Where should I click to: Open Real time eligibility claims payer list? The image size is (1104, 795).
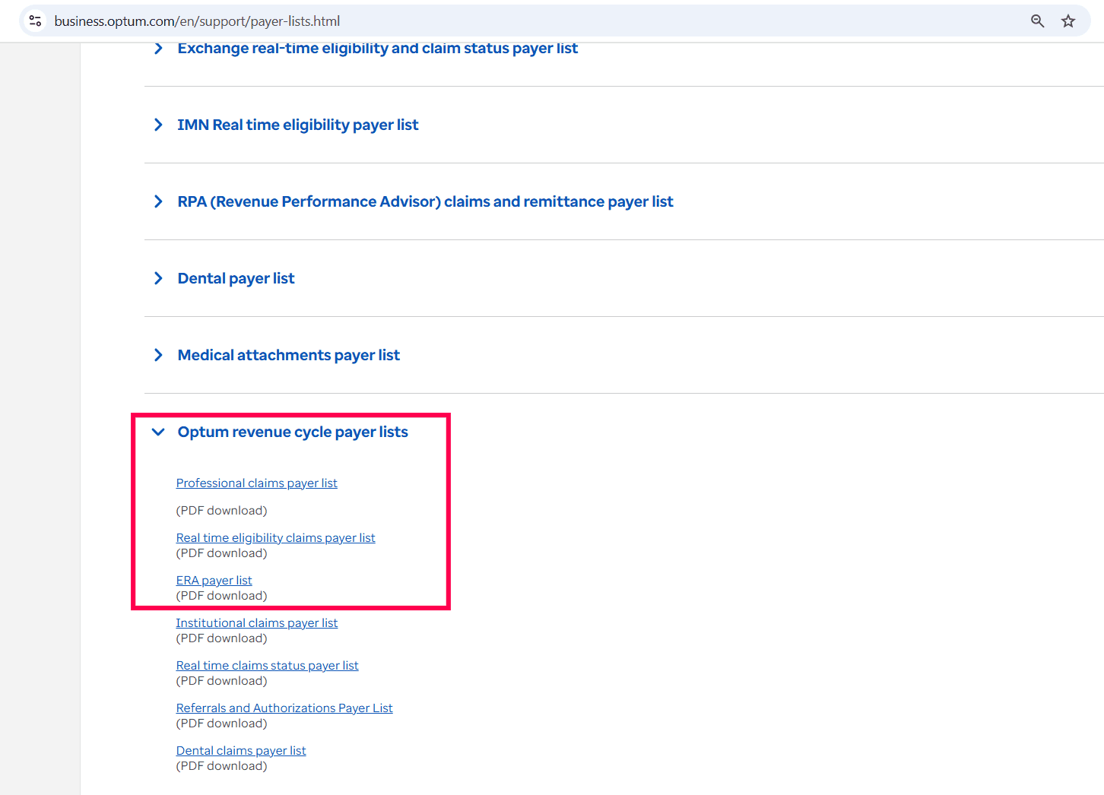(275, 538)
